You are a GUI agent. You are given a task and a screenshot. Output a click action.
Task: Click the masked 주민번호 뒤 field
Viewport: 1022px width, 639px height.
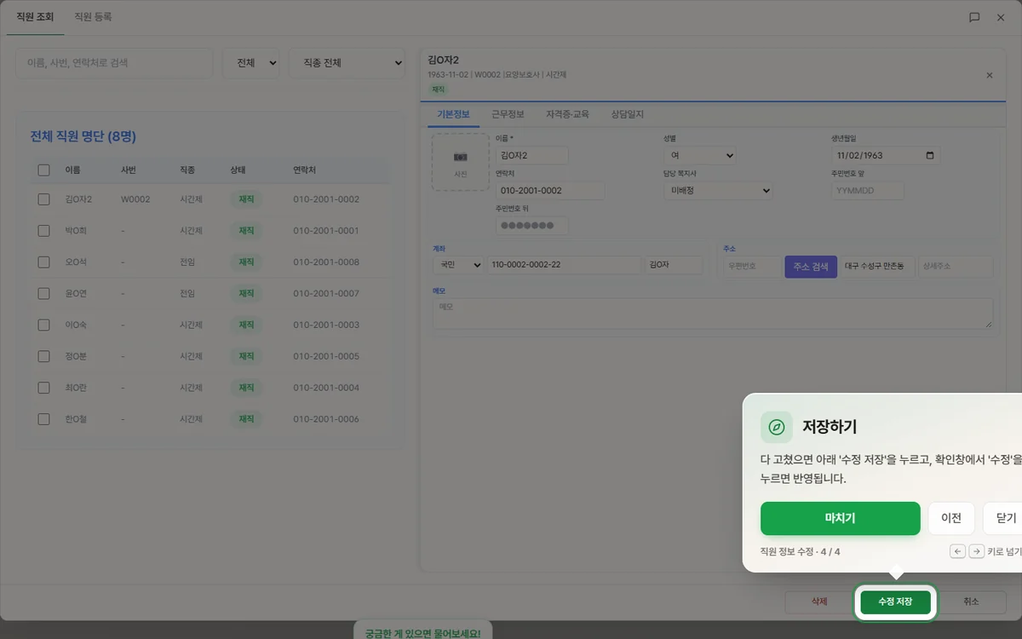point(532,226)
